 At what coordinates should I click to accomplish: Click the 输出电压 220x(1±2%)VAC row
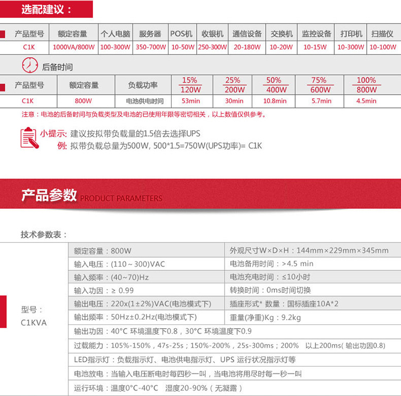point(146,304)
